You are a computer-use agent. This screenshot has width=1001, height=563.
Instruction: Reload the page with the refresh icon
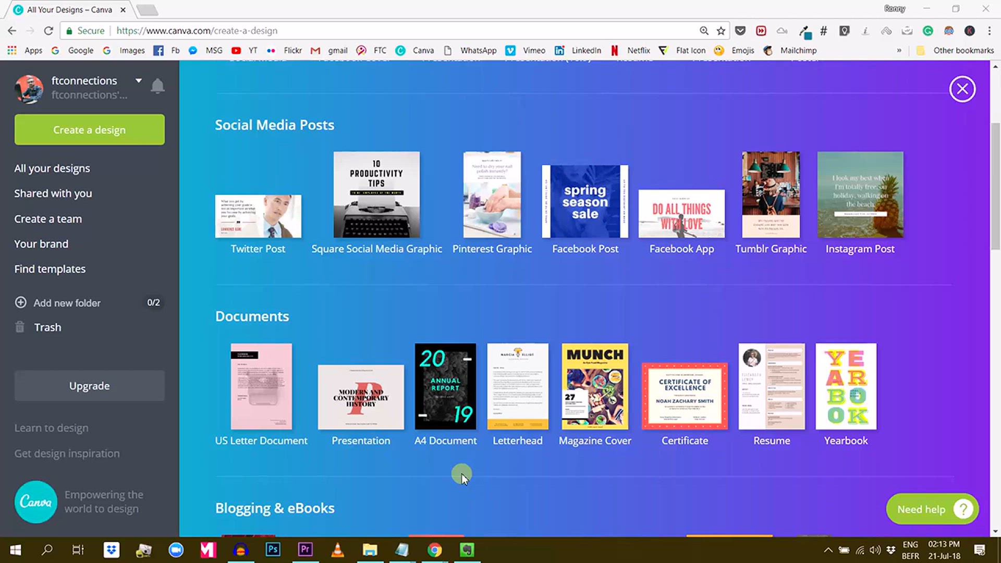click(48, 31)
